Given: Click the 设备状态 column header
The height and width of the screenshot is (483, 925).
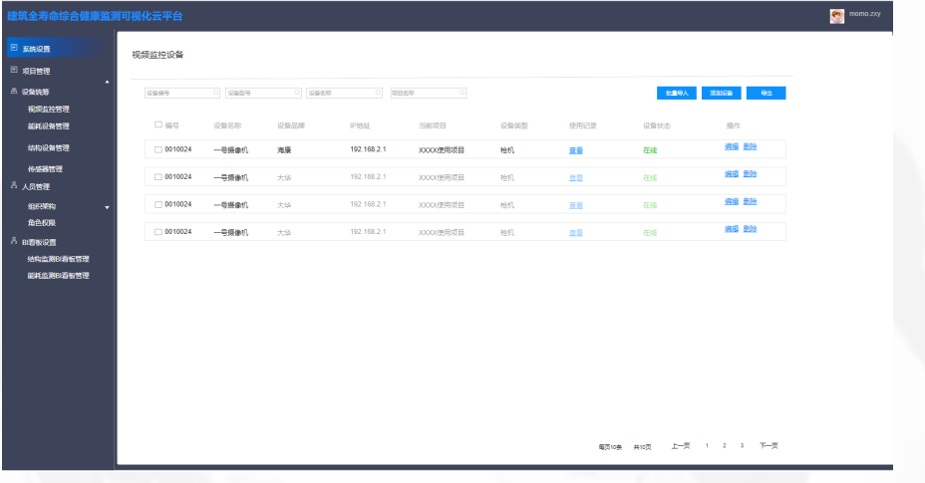Looking at the screenshot, I should (657, 125).
